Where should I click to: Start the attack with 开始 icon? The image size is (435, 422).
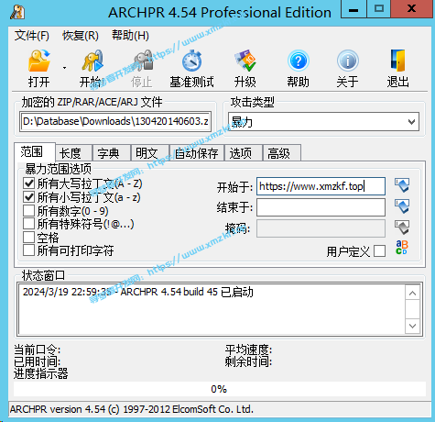point(92,61)
